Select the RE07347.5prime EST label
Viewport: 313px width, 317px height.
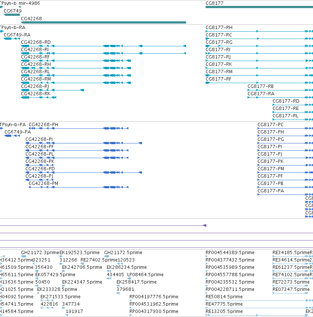(291, 289)
